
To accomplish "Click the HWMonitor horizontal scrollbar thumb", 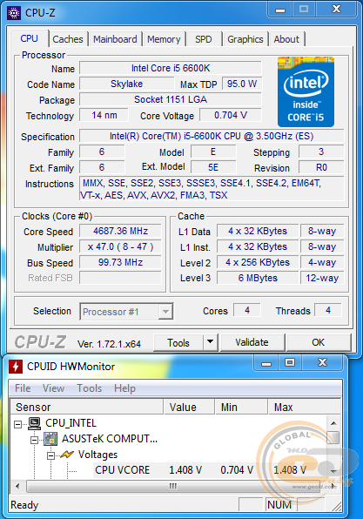I will point(172,486).
